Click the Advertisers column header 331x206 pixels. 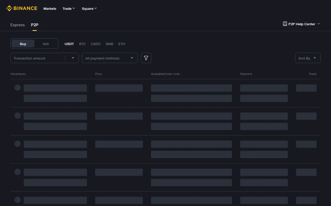[x=18, y=74]
